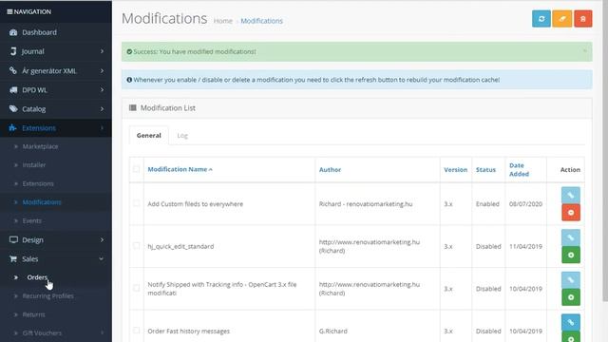Click the orange clear button

pos(561,19)
